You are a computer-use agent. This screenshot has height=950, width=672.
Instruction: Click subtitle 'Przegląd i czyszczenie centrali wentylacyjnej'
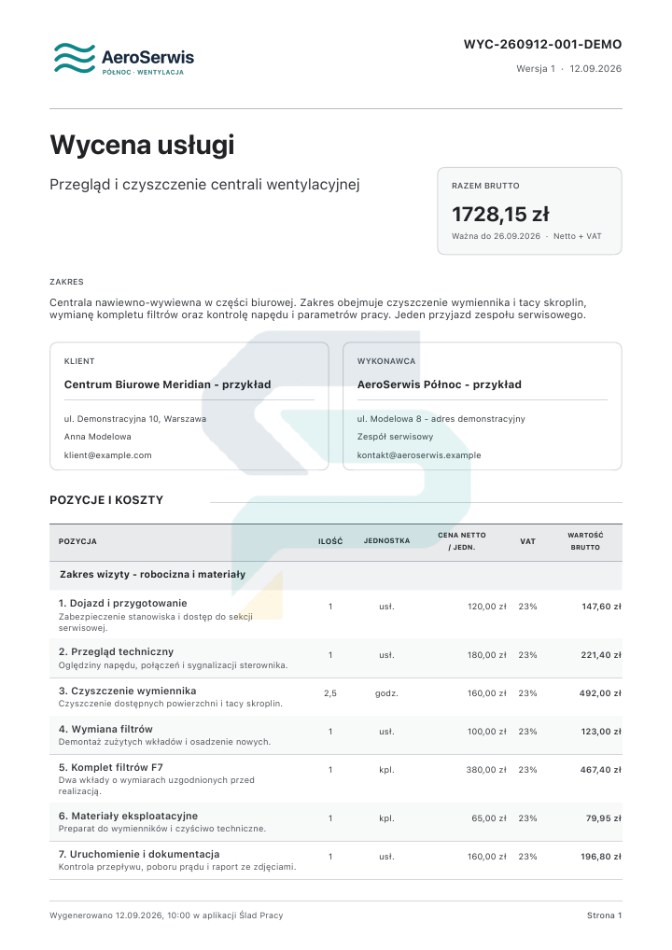[204, 184]
